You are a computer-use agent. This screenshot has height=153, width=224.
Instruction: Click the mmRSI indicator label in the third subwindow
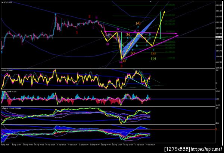[x=11, y=108]
